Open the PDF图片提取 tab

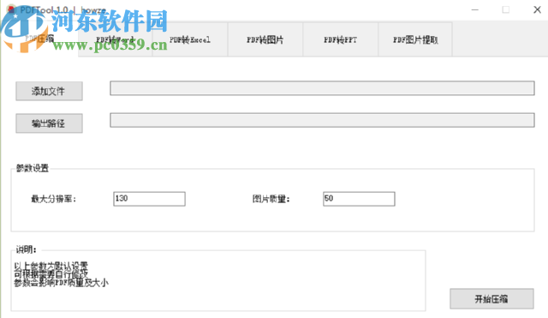[x=415, y=39]
